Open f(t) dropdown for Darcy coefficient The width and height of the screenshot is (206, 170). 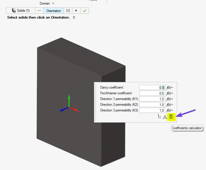click(170, 87)
